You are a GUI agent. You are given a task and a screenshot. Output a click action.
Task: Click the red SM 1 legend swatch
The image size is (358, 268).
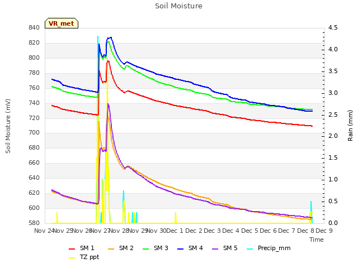coord(72,249)
